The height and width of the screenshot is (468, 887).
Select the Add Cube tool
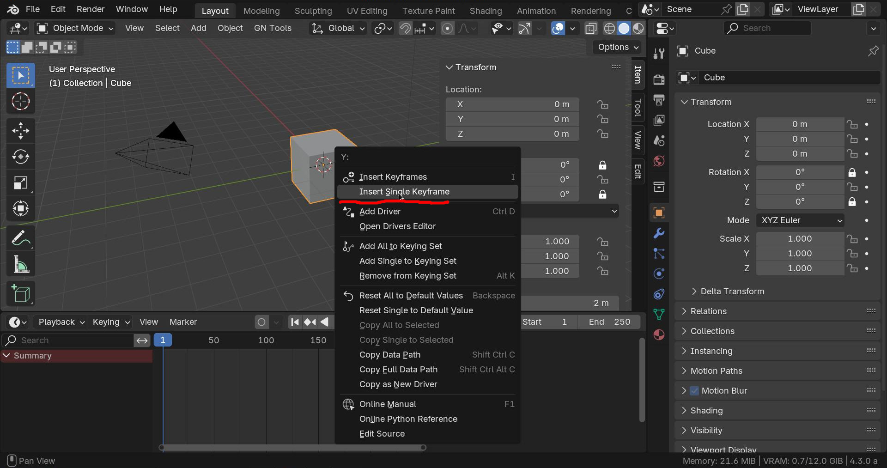[20, 294]
